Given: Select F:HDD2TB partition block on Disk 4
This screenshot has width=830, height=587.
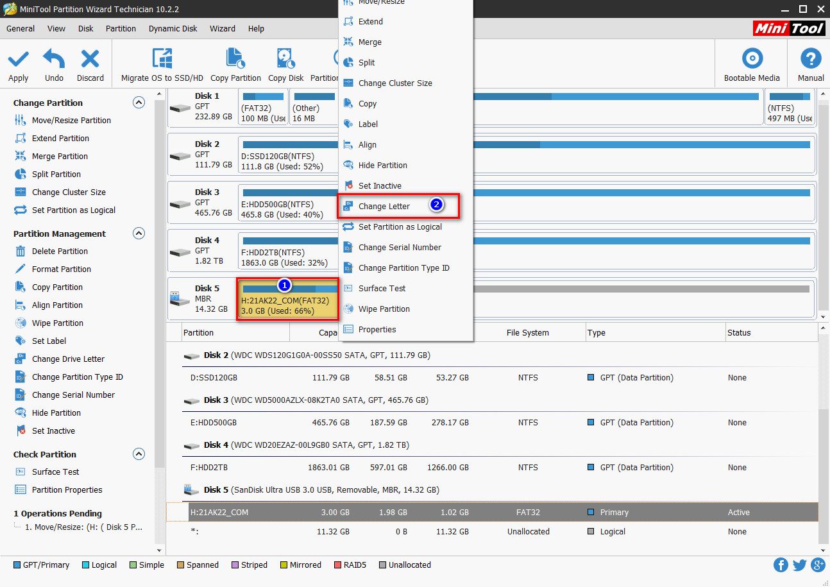Looking at the screenshot, I should point(288,251).
